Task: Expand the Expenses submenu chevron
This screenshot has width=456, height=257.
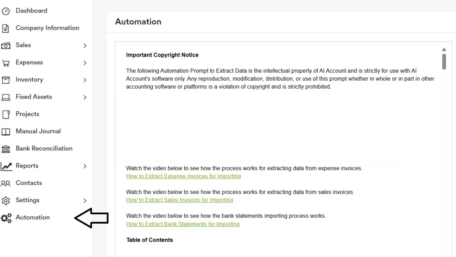Action: pyautogui.click(x=85, y=63)
